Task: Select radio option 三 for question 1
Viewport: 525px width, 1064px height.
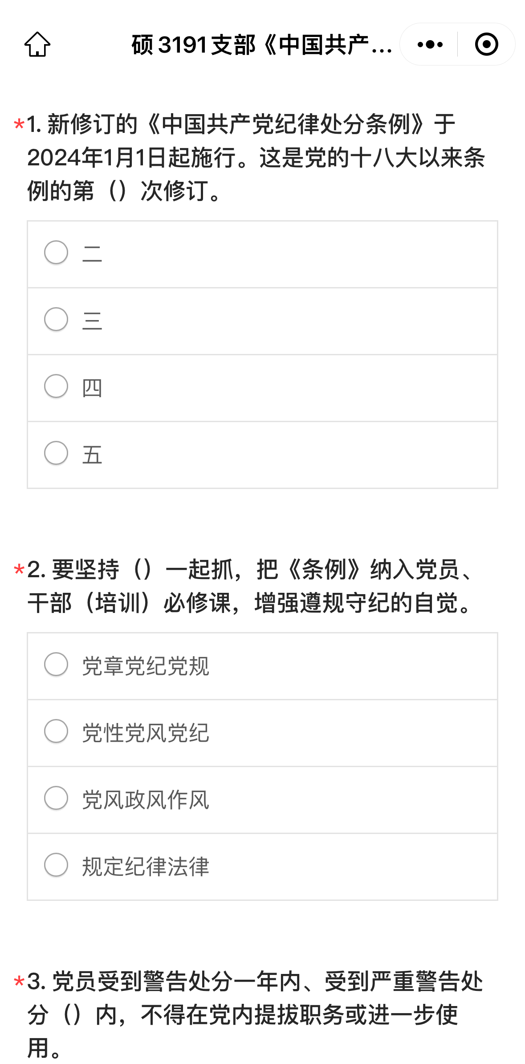Action: coord(56,320)
